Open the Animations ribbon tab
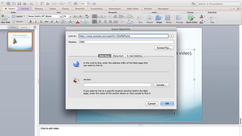Viewport: 242px width, 136px height. point(115,9)
